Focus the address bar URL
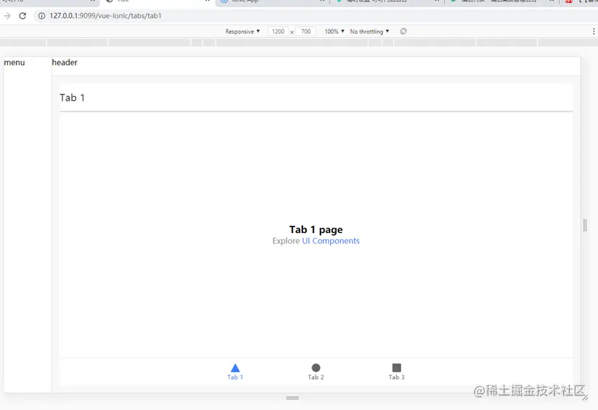 tap(106, 16)
